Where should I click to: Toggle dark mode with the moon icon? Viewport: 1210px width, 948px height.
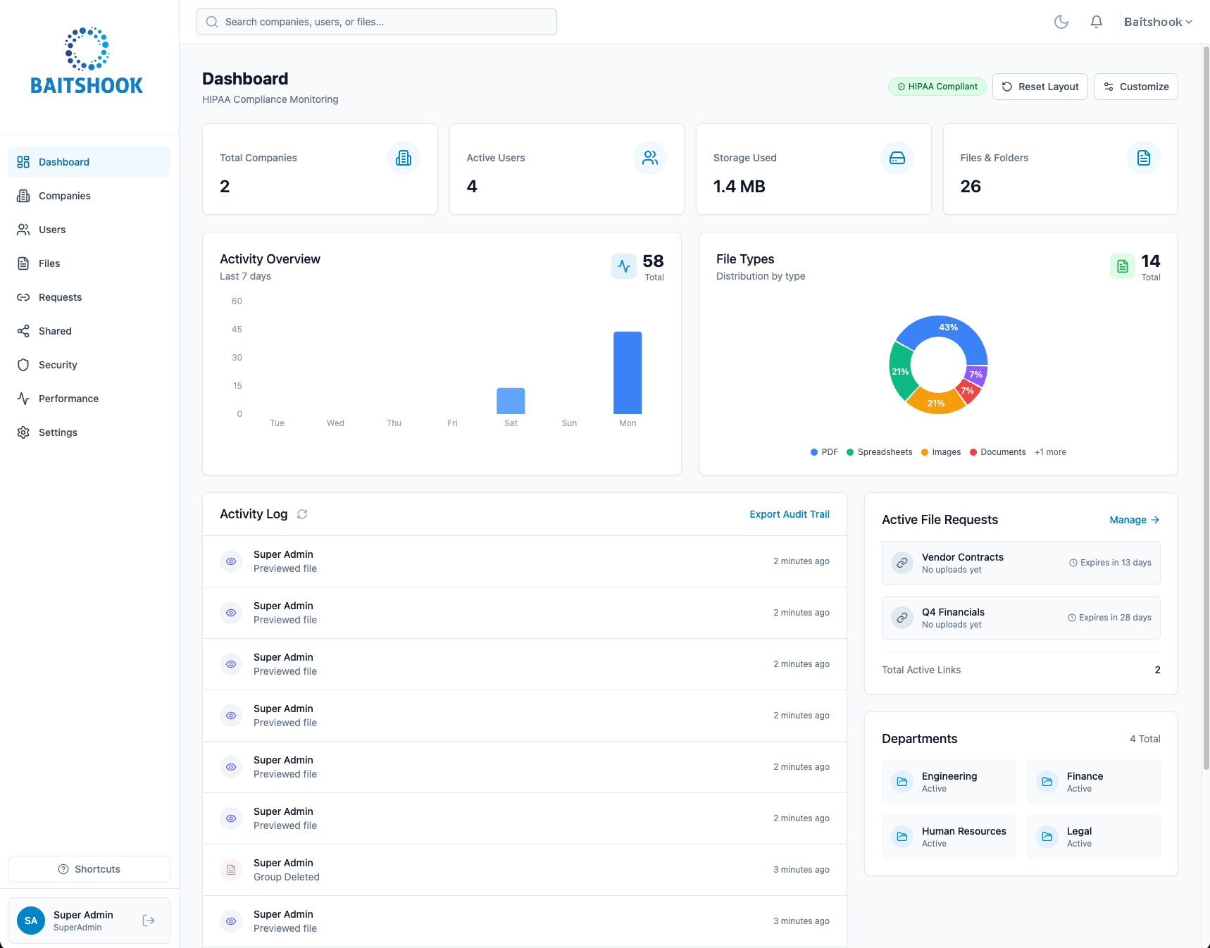click(1061, 22)
